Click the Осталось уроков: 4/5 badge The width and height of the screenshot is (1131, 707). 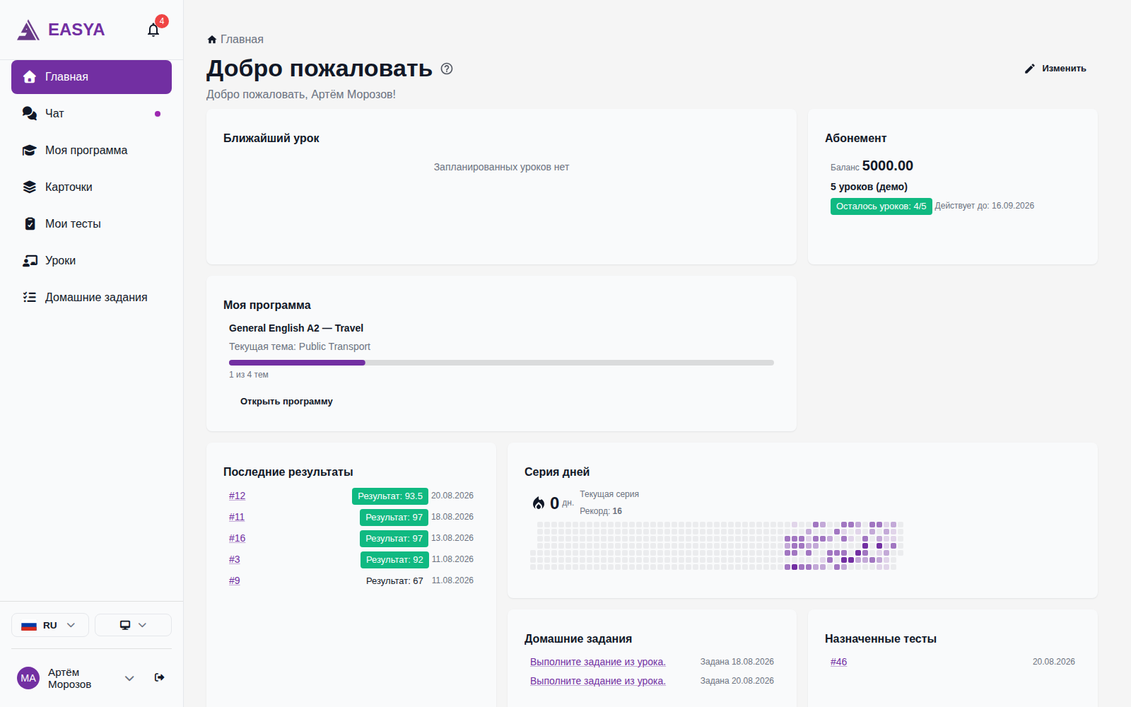click(x=881, y=206)
